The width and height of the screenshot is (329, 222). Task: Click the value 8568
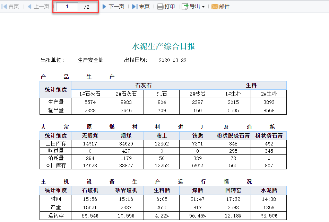click(269, 110)
